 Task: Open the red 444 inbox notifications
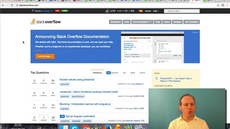(57, 11)
